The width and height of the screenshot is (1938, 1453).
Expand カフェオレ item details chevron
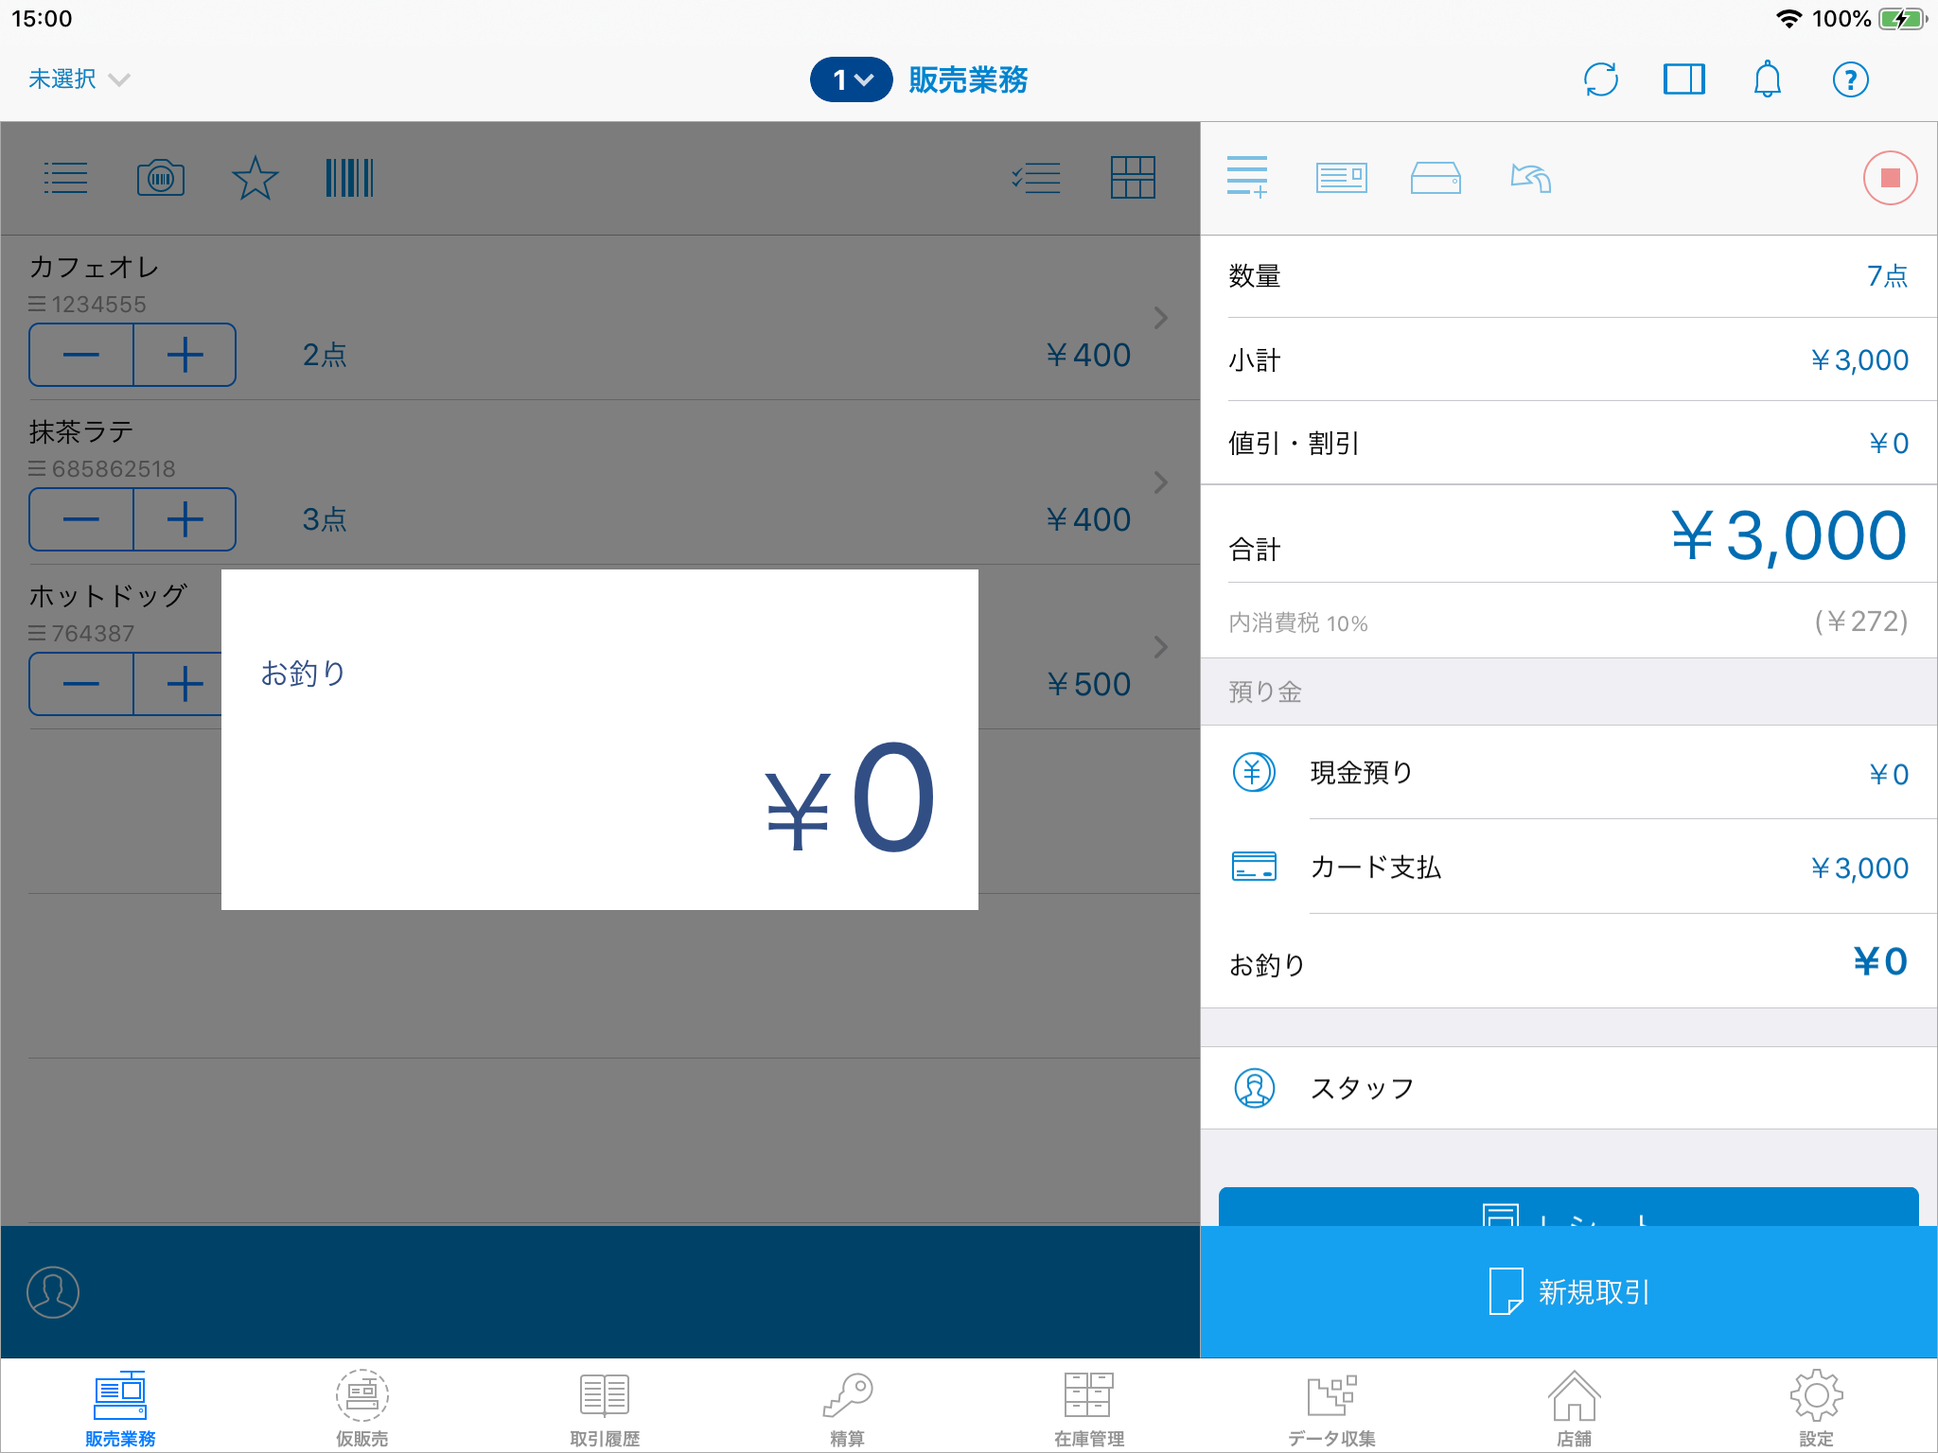1161,318
